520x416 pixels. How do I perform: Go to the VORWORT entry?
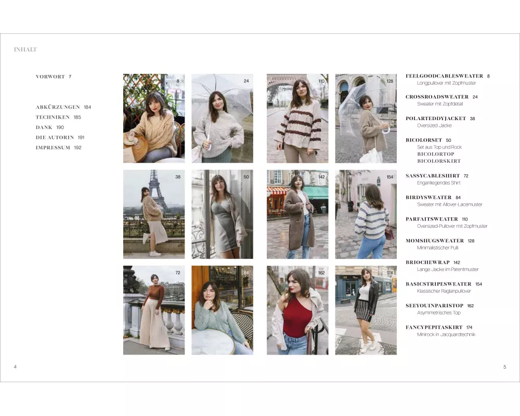click(x=50, y=77)
